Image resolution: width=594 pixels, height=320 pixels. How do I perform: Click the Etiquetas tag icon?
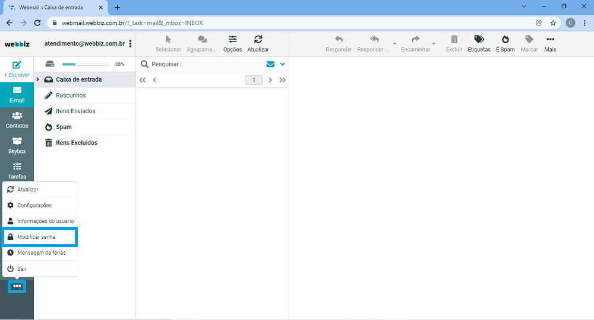[479, 40]
